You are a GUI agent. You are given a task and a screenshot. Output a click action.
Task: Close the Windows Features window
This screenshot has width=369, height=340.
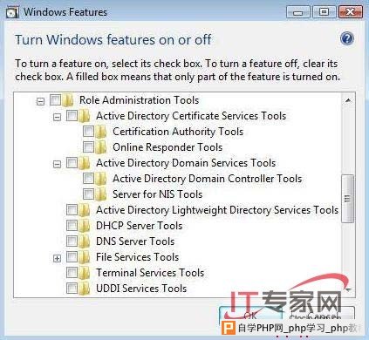pyautogui.click(x=351, y=12)
